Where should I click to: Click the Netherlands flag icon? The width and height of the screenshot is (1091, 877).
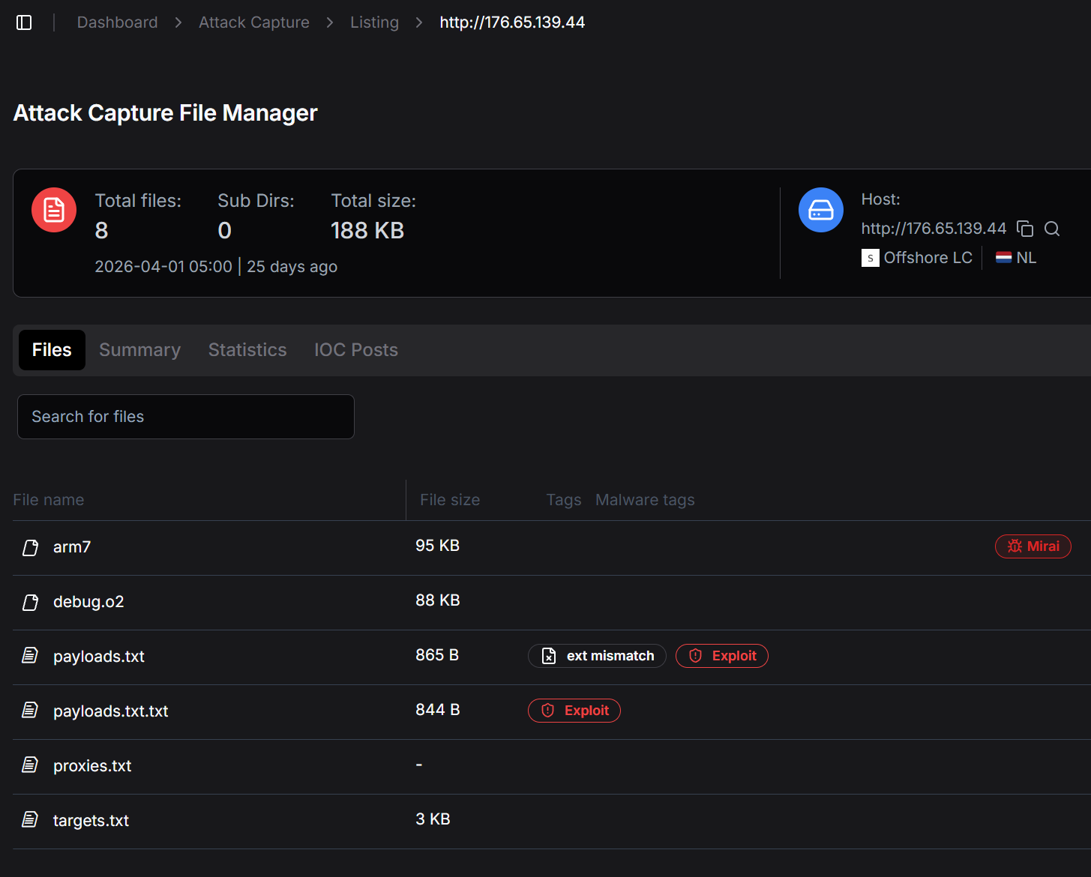(1003, 258)
